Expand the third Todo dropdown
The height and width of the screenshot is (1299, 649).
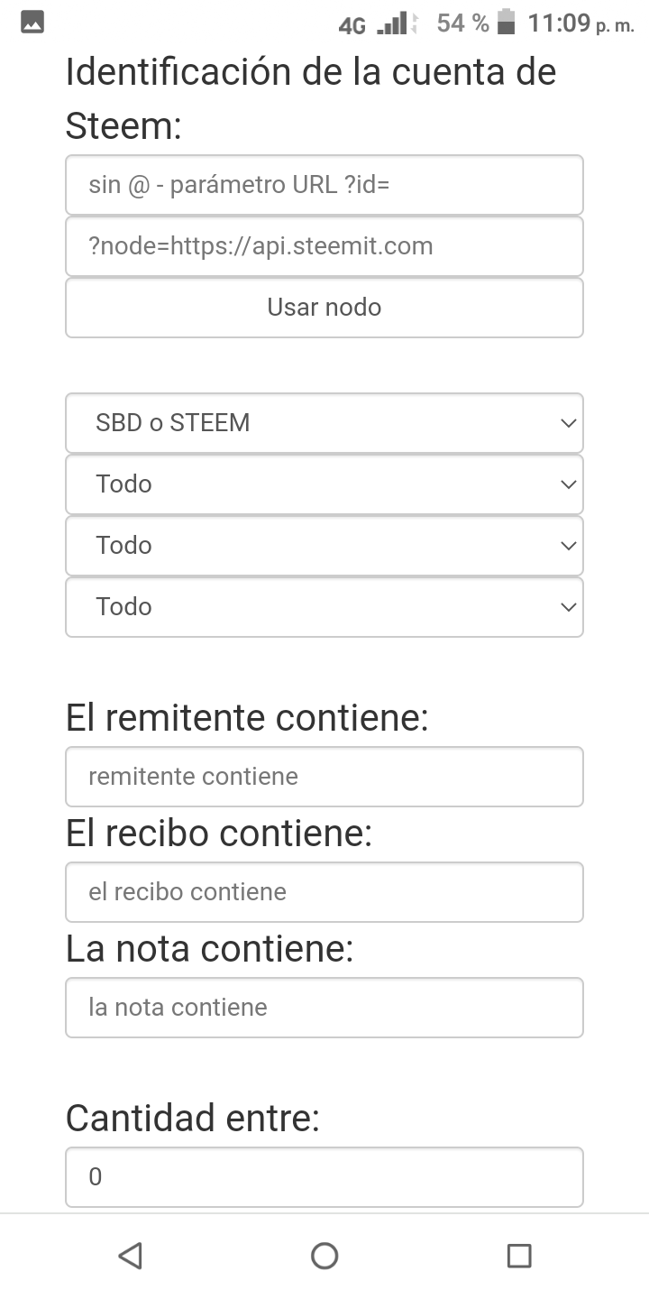324,607
